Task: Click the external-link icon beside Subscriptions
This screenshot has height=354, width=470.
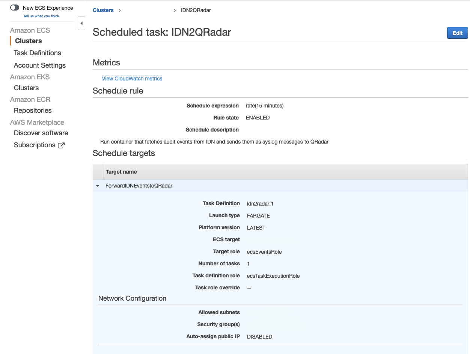Action: 61,145
